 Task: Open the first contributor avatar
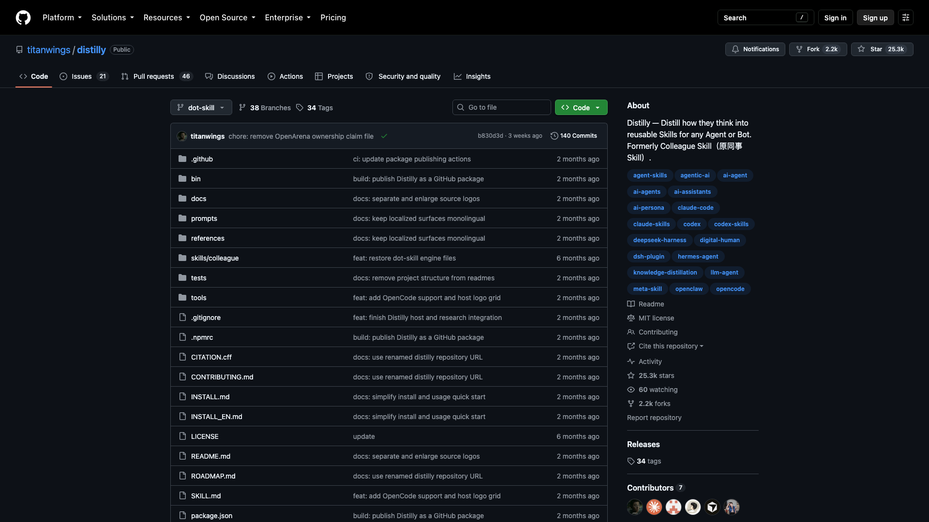pos(635,507)
